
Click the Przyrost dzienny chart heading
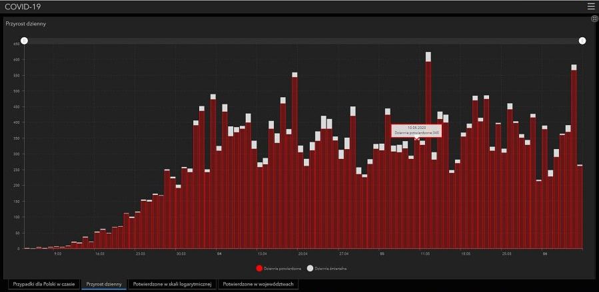pyautogui.click(x=25, y=23)
